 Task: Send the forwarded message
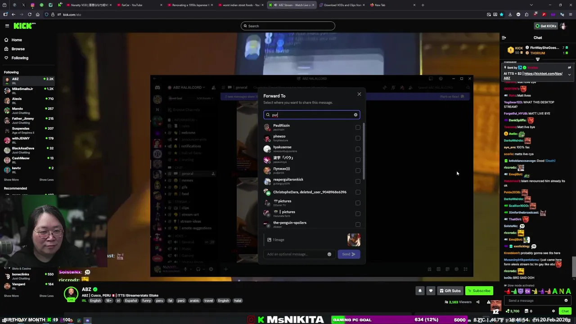pos(349,254)
